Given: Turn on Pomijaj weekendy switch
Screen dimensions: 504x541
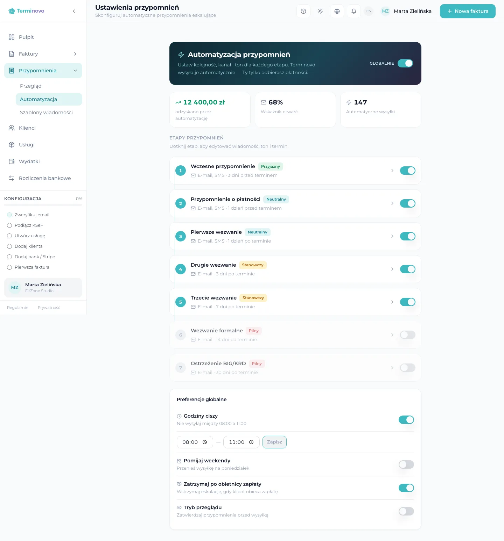Looking at the screenshot, I should point(406,464).
